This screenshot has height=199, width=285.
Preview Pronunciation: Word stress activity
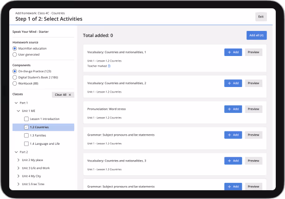pyautogui.click(x=253, y=109)
